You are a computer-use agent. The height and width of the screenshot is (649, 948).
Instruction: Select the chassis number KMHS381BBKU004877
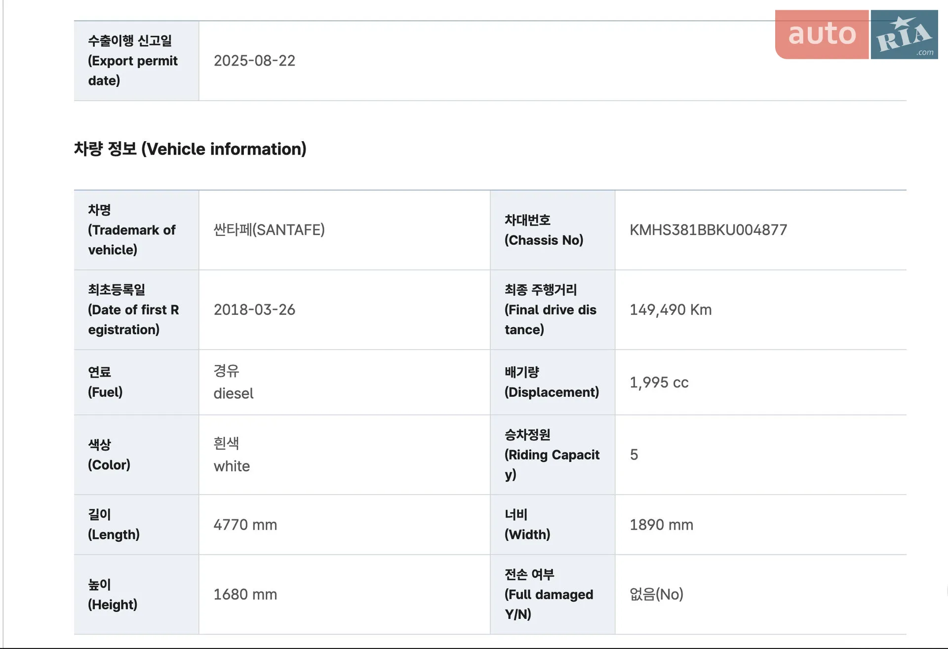coord(708,230)
